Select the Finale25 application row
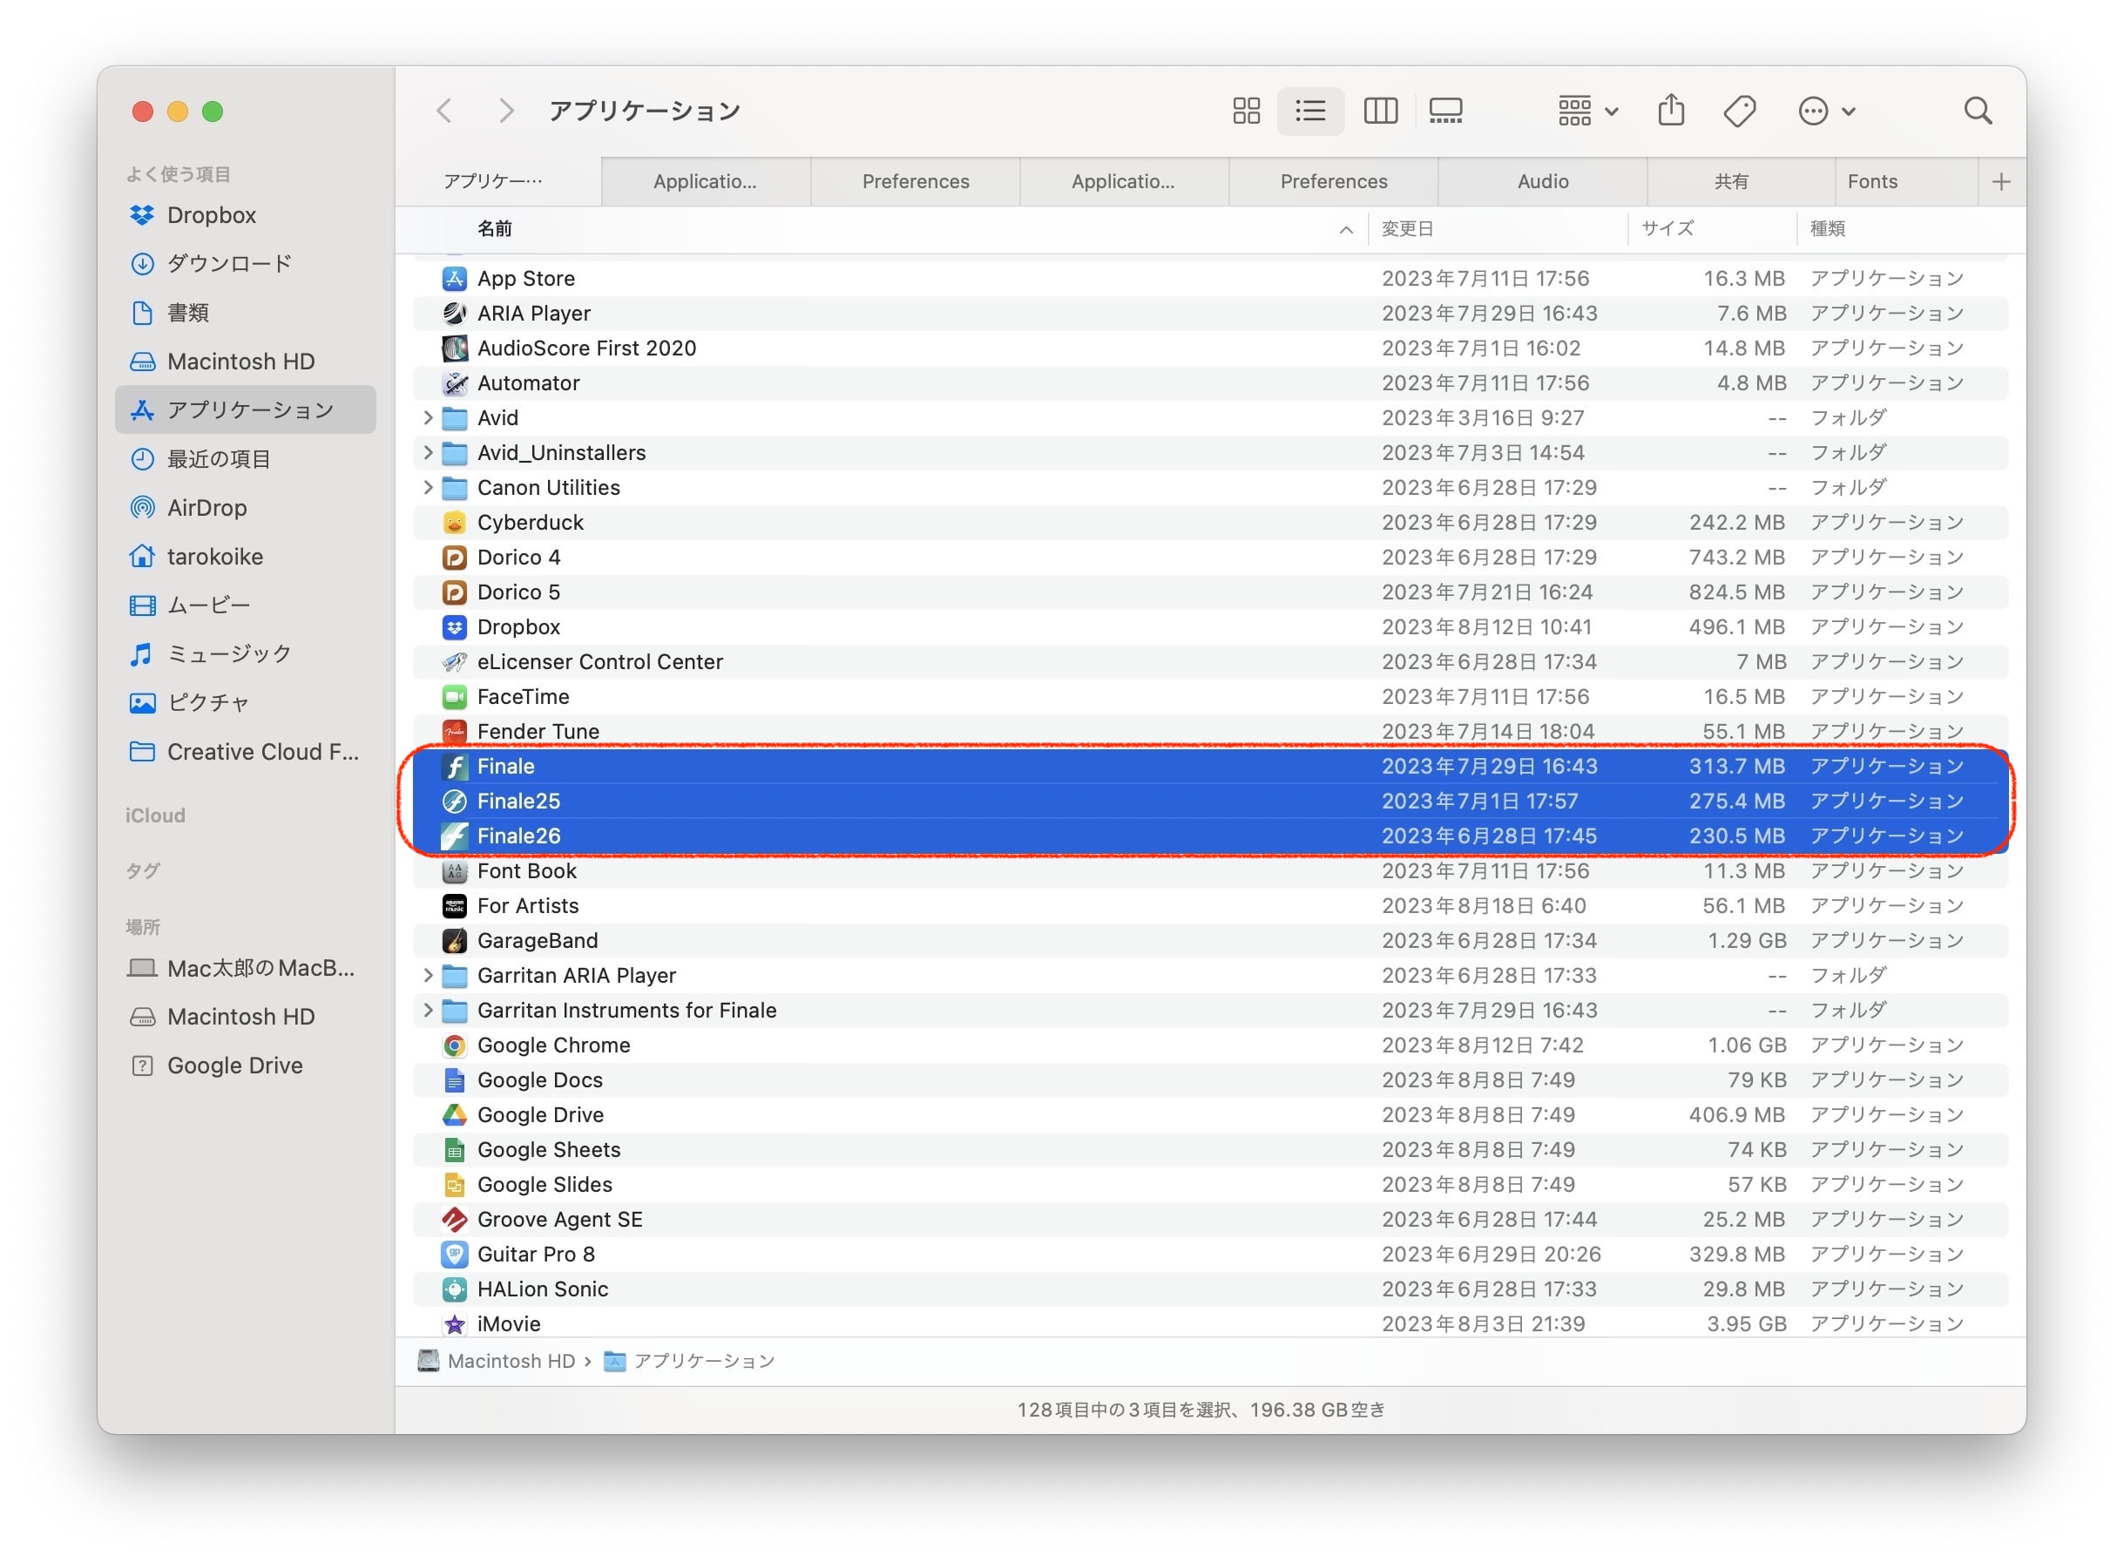 click(x=1210, y=801)
